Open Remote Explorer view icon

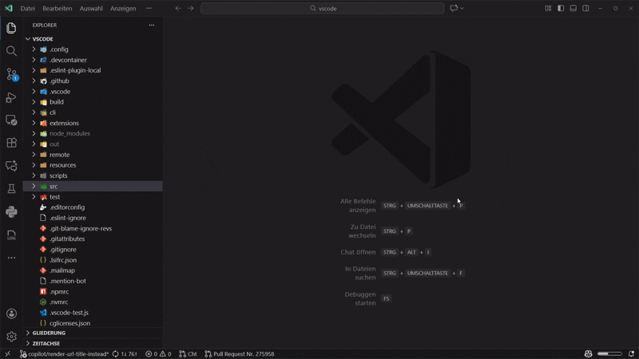point(11,120)
